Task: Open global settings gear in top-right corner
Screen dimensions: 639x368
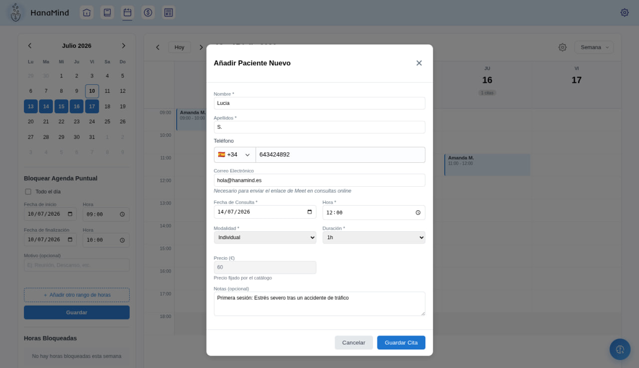Action: pyautogui.click(x=625, y=12)
